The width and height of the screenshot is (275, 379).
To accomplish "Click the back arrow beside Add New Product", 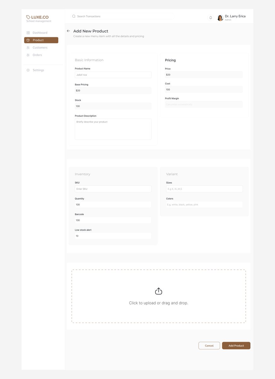I will click(x=68, y=31).
